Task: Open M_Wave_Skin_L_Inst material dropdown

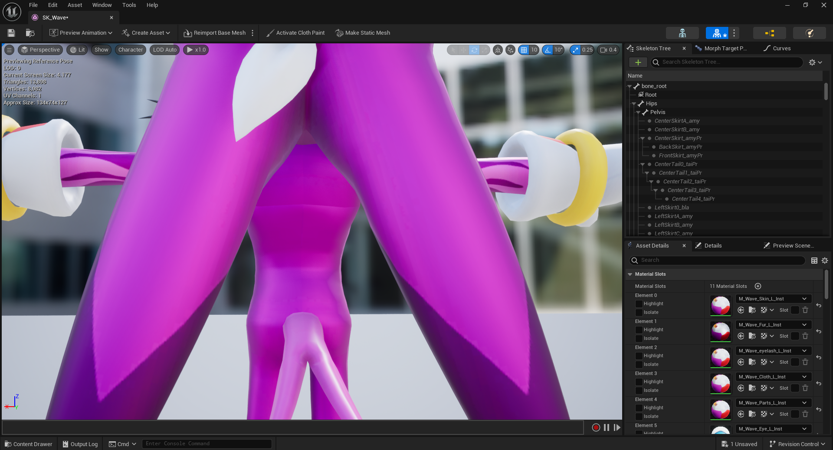Action: tap(773, 299)
